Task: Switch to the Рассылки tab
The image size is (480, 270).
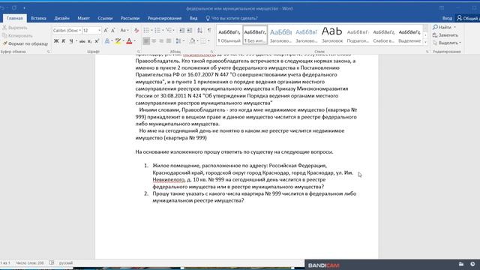Action: (130, 18)
